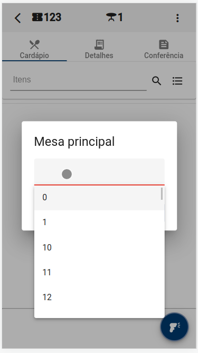Select the Cardápio tab
198x353 pixels.
click(34, 49)
